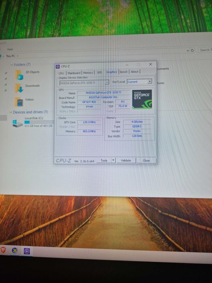The height and width of the screenshot is (283, 212).
Task: Collapse the Folders (7) group
Action: (x=12, y=65)
